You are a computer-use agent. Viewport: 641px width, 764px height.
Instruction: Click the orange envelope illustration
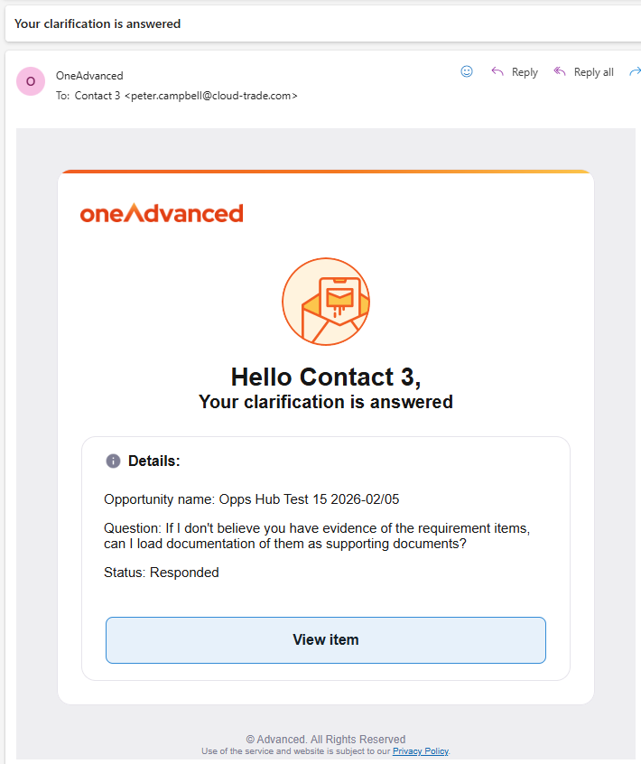click(x=326, y=302)
